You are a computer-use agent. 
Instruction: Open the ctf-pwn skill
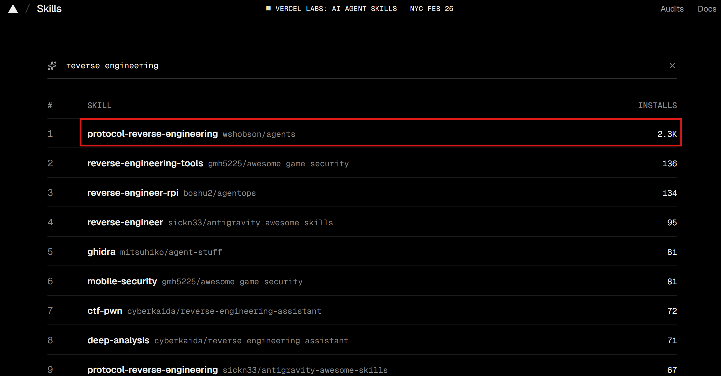tap(105, 311)
